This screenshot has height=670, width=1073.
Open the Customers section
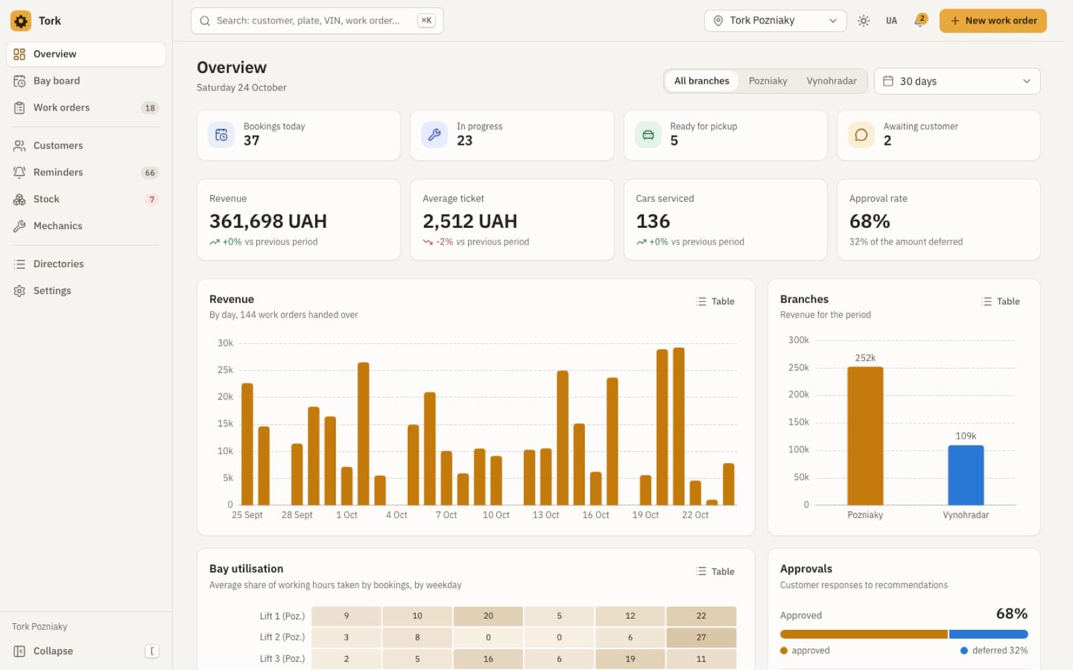click(x=86, y=145)
